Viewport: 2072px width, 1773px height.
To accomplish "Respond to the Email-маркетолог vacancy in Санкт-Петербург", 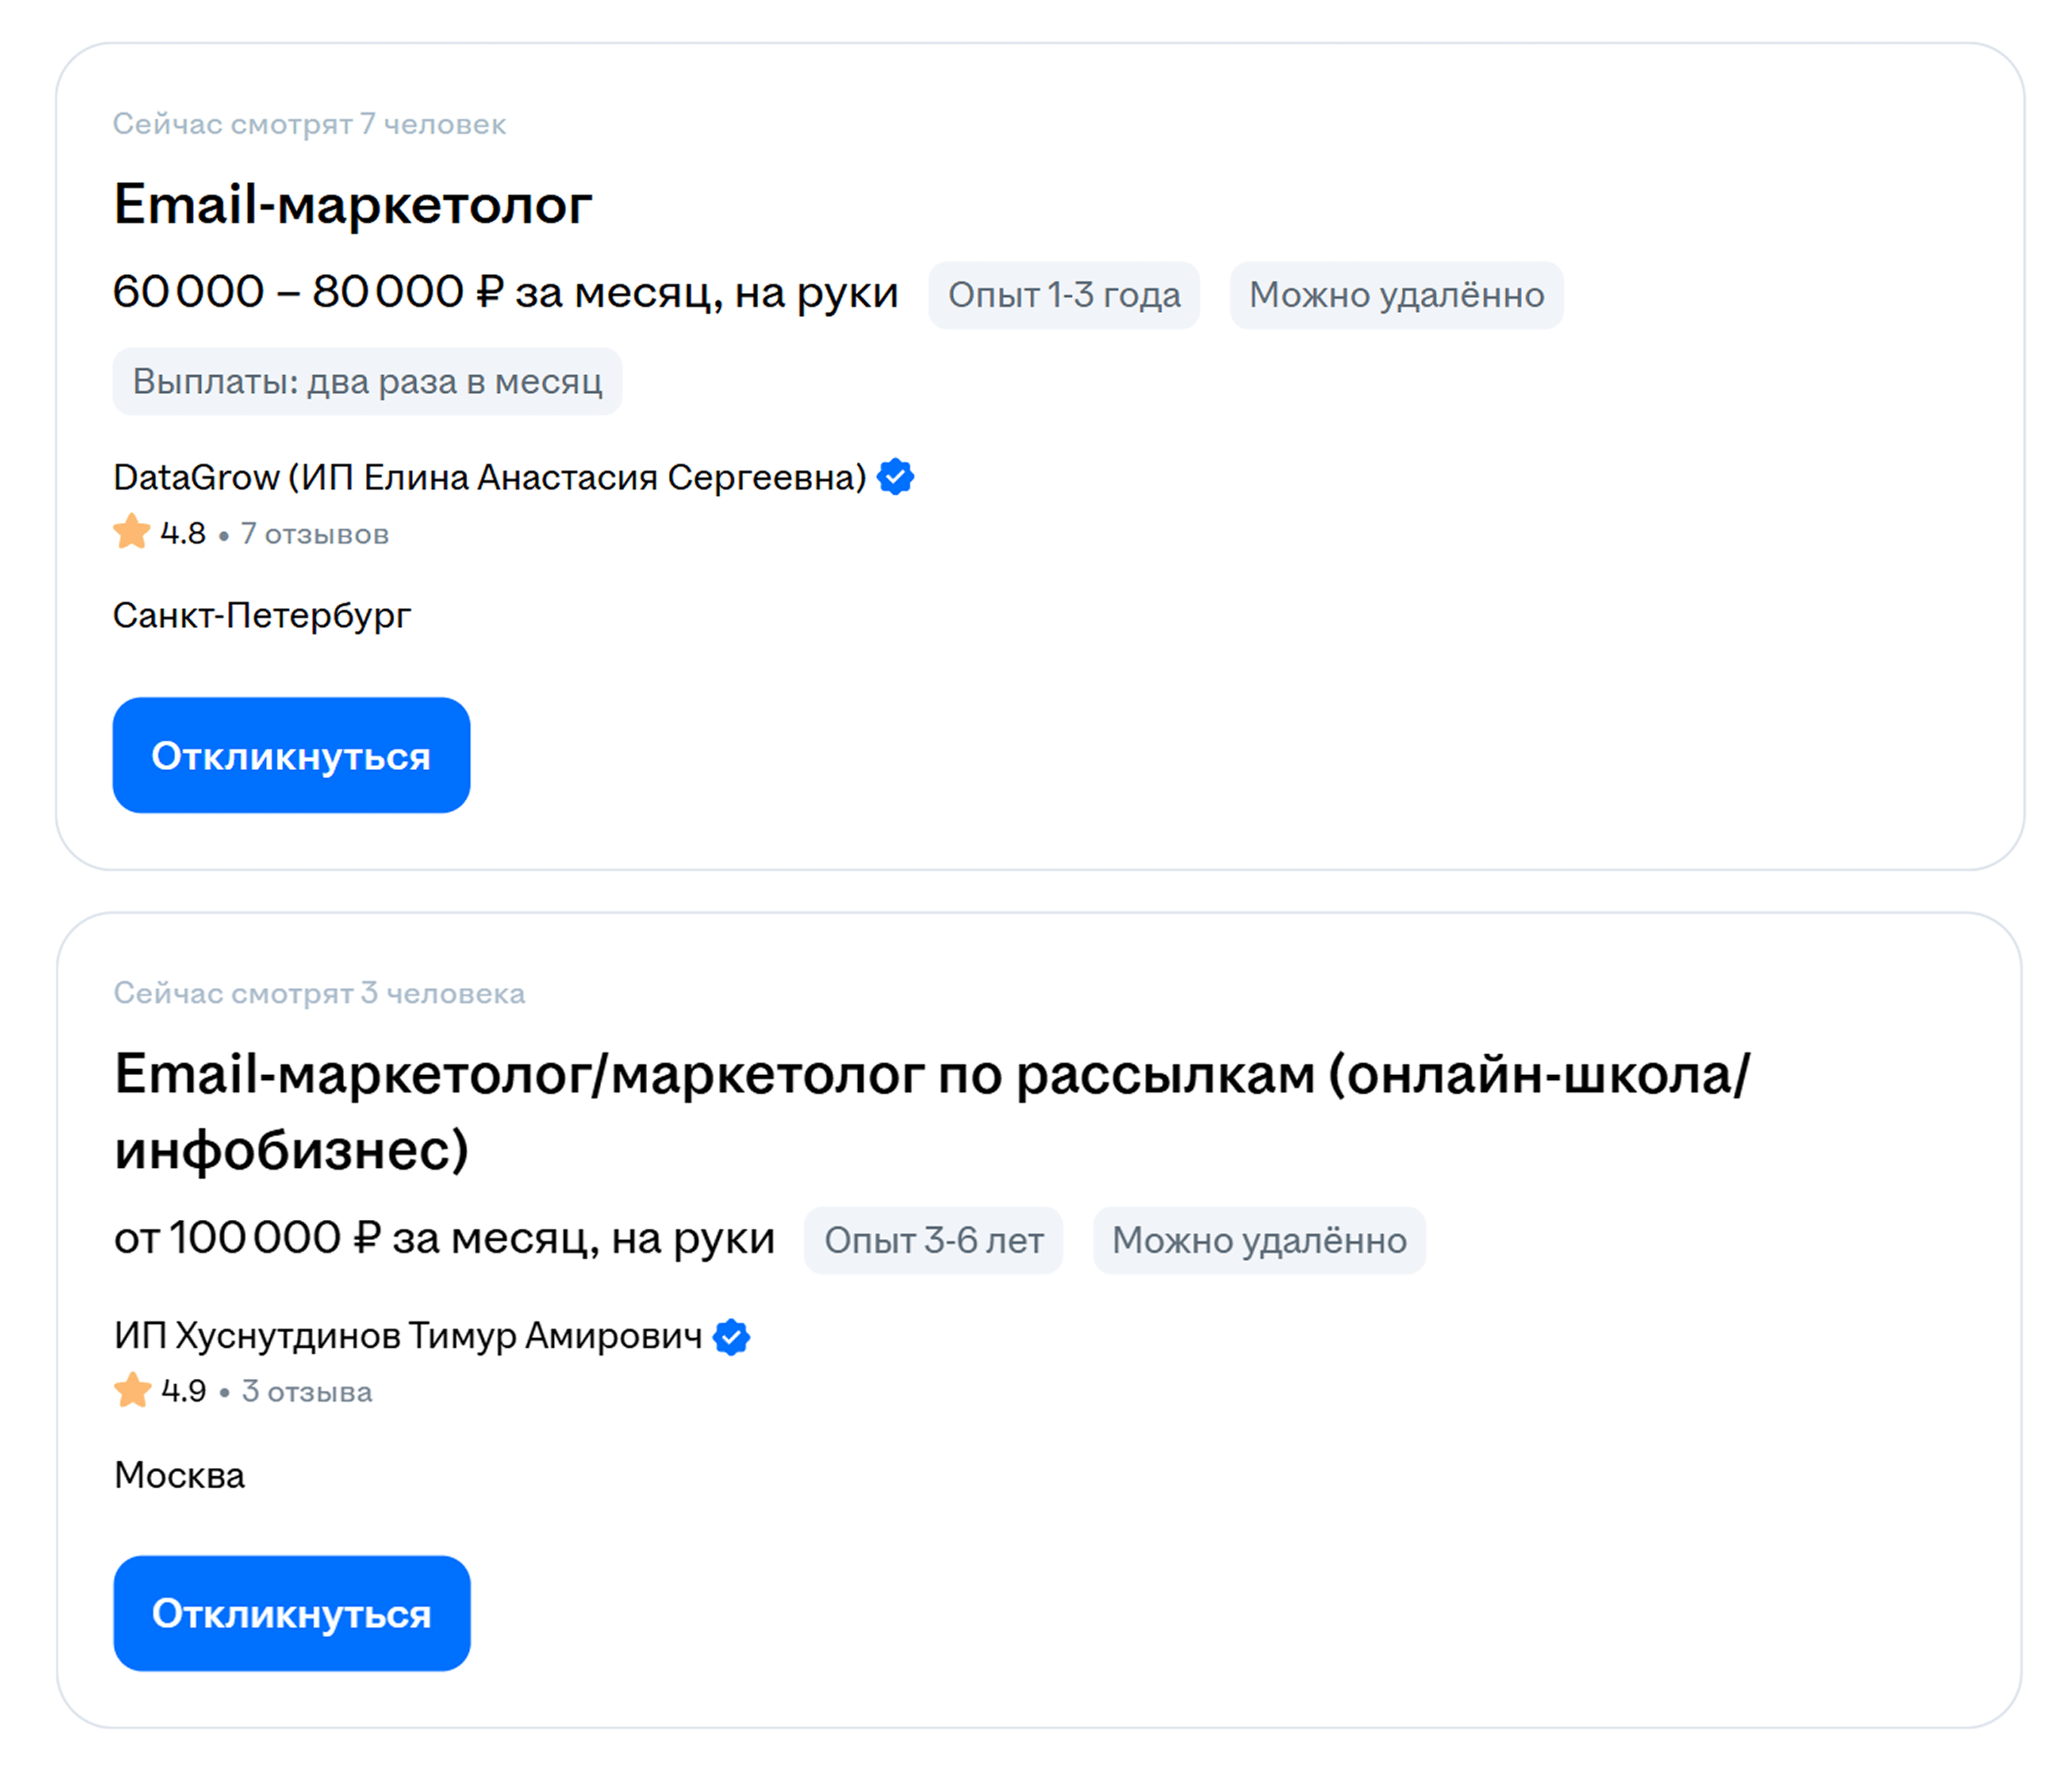I will click(291, 755).
